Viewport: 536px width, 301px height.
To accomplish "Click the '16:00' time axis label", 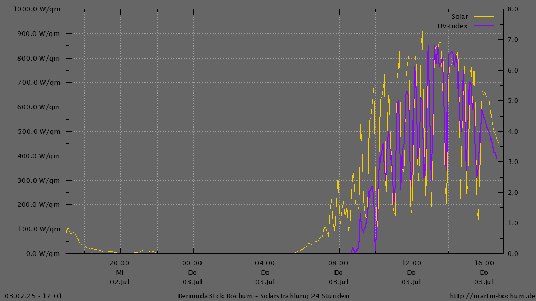I will (484, 263).
